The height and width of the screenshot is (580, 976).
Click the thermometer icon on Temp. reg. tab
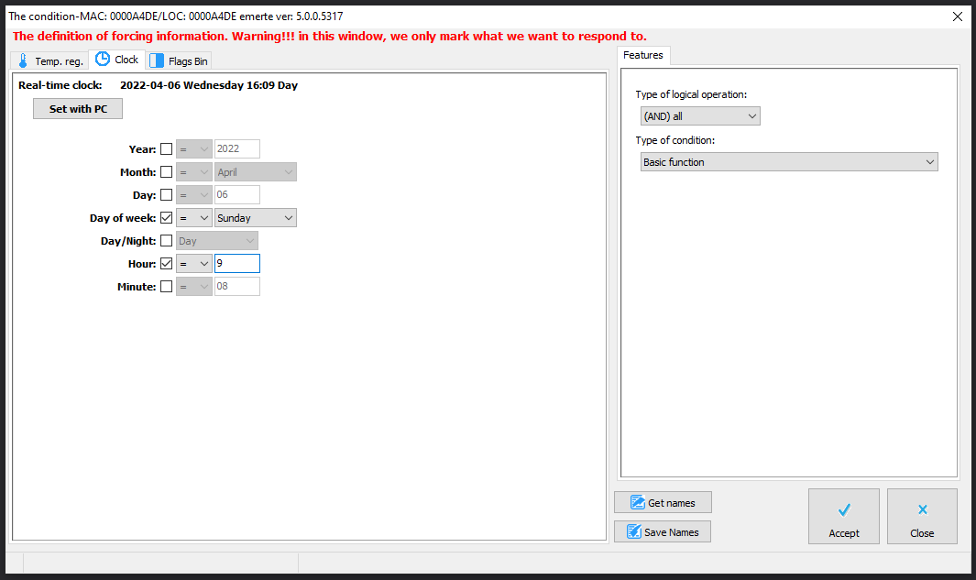[23, 60]
